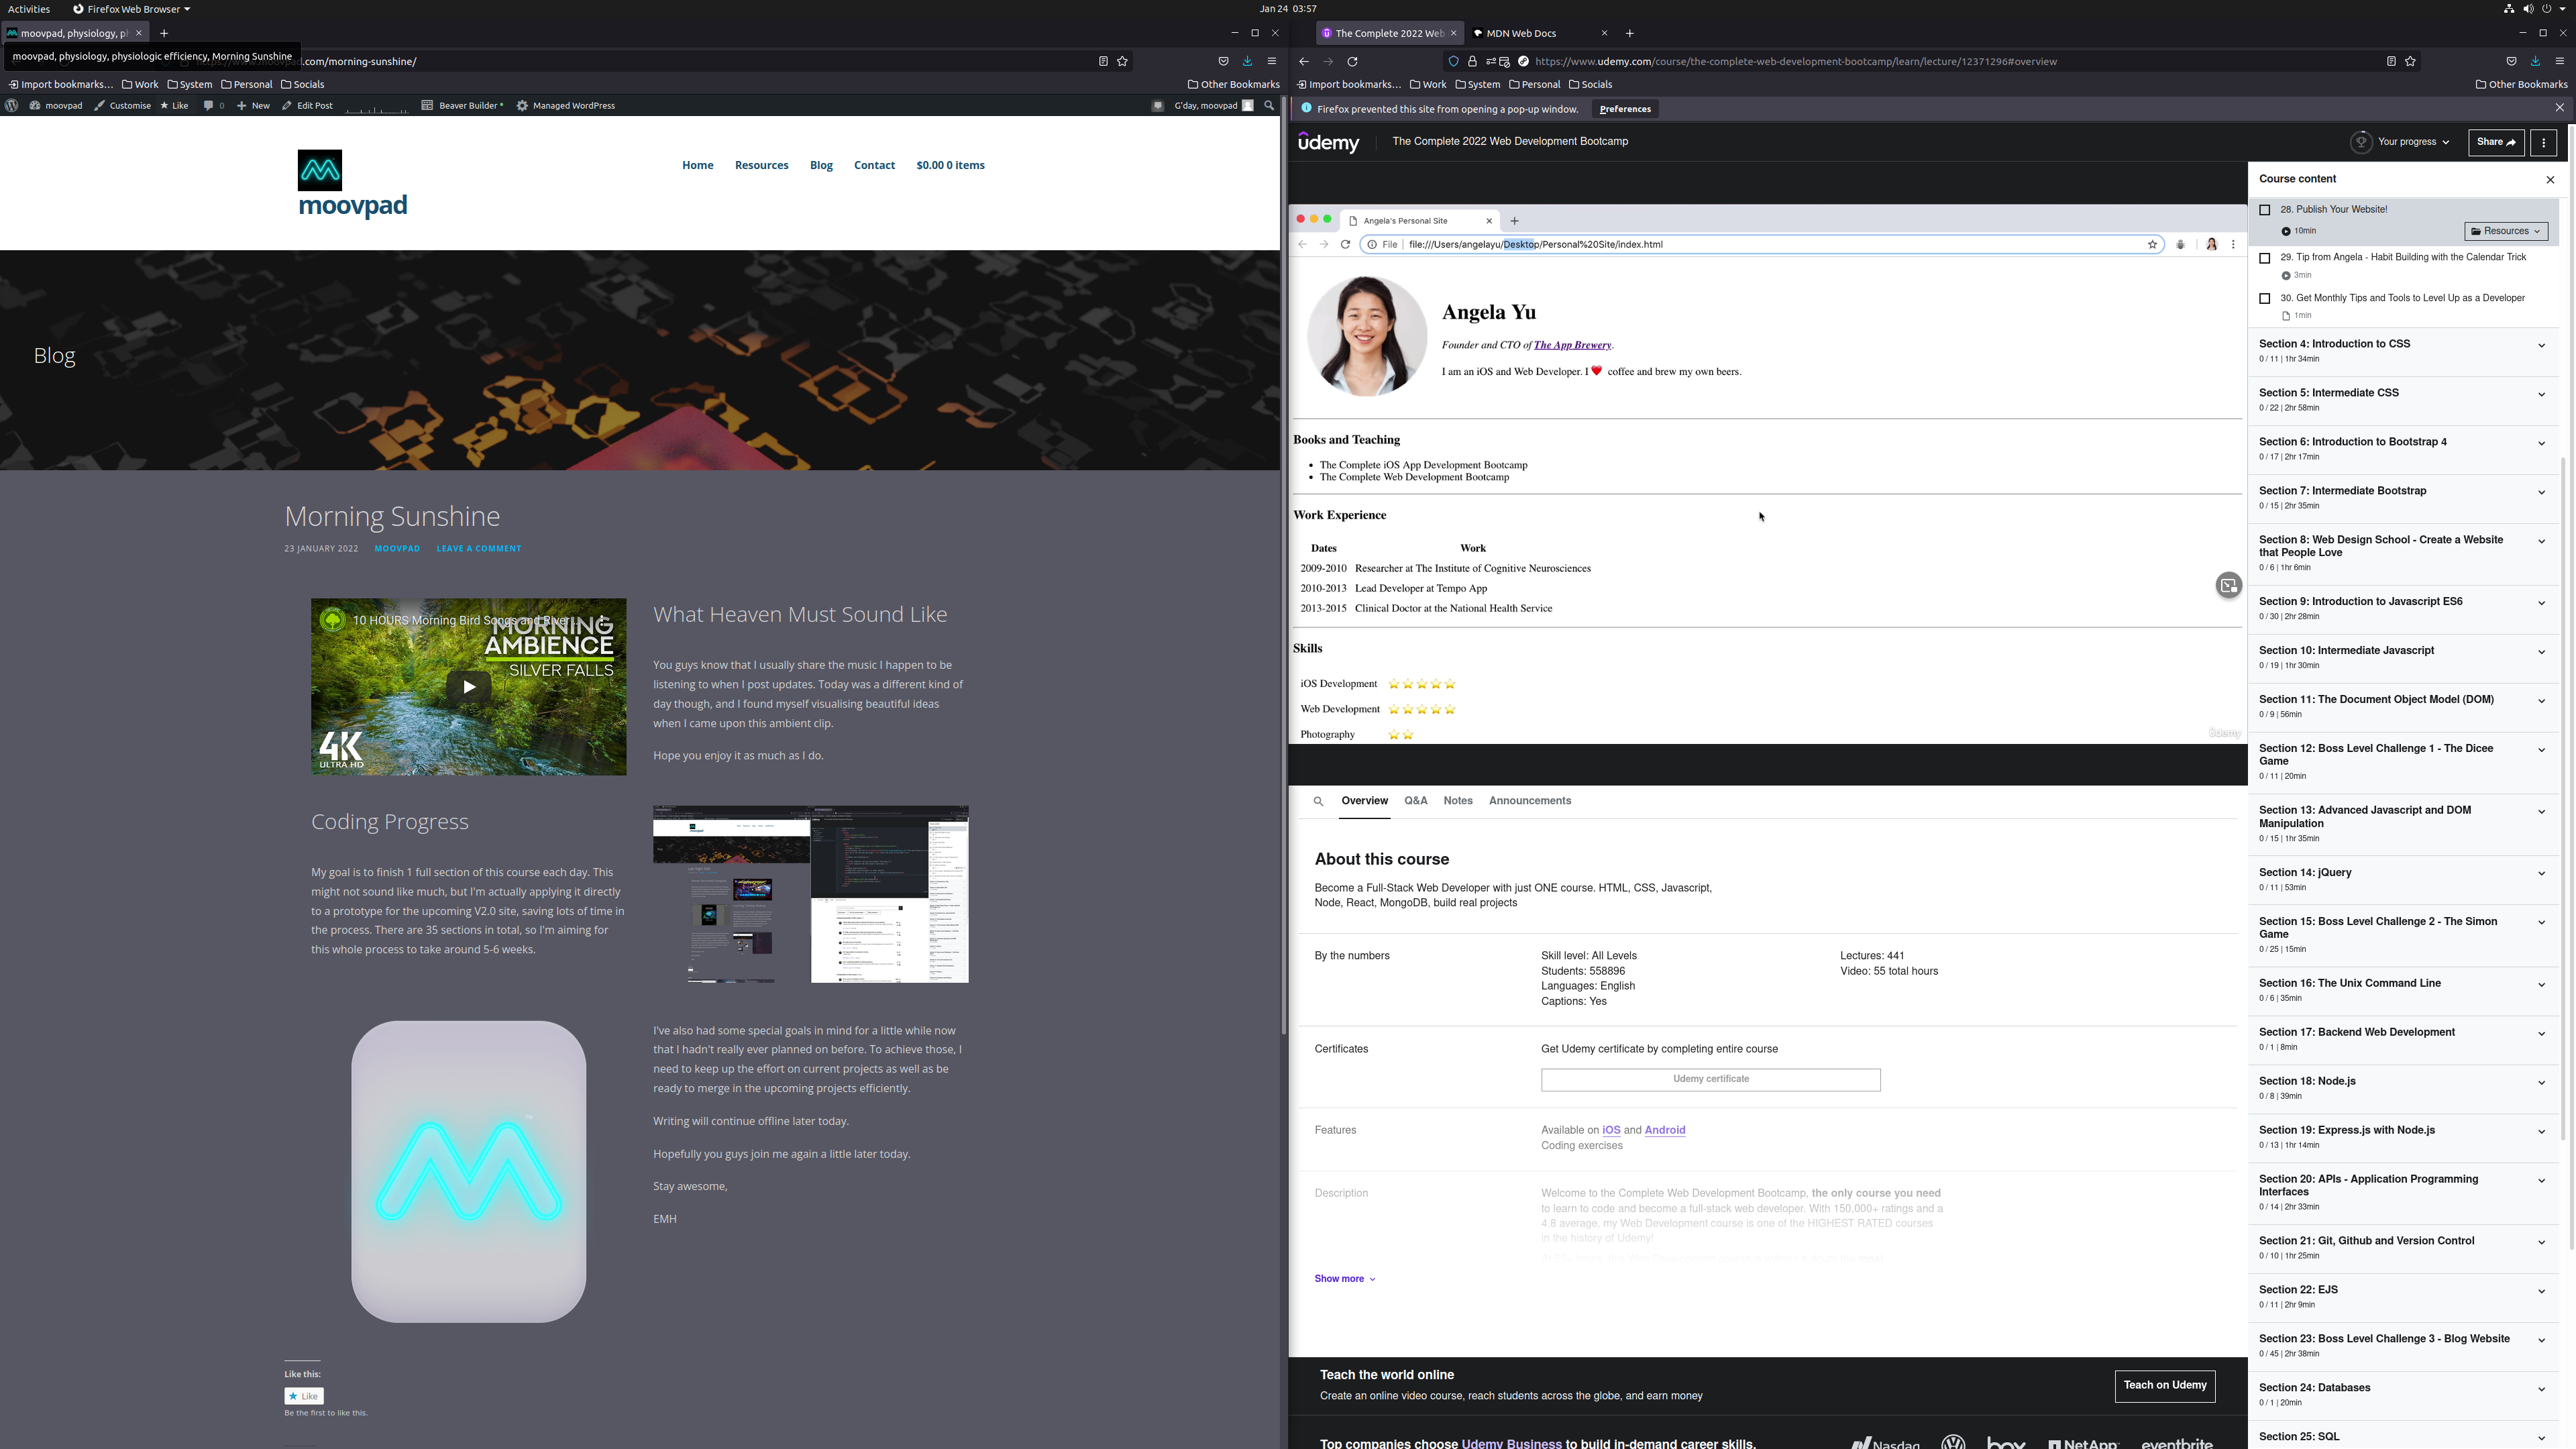Click the Like star in the admin bar
Screen dimensions: 2576x1449
click(174, 105)
